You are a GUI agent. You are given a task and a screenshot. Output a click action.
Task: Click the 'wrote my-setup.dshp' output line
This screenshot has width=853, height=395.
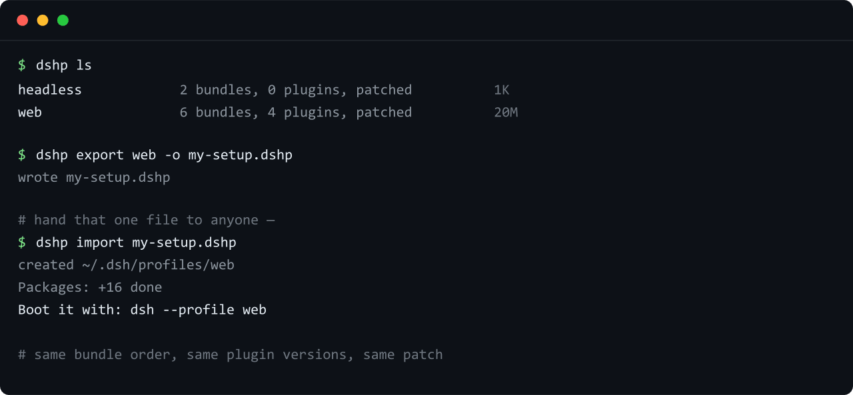pos(94,178)
